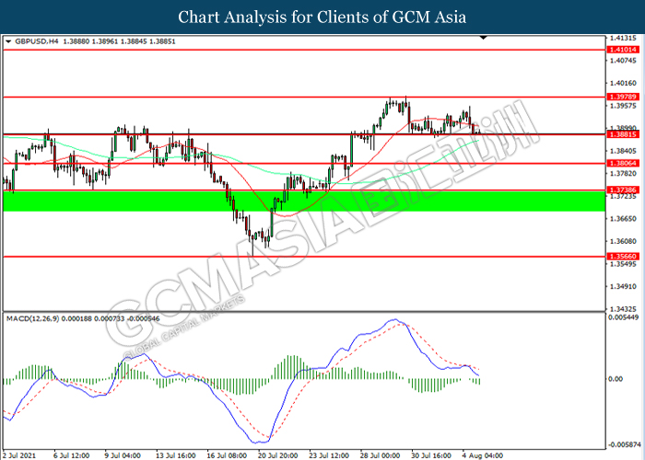Image resolution: width=645 pixels, height=460 pixels.
Task: Click the '6 Jul 12:00' time axis label
Action: [72, 455]
